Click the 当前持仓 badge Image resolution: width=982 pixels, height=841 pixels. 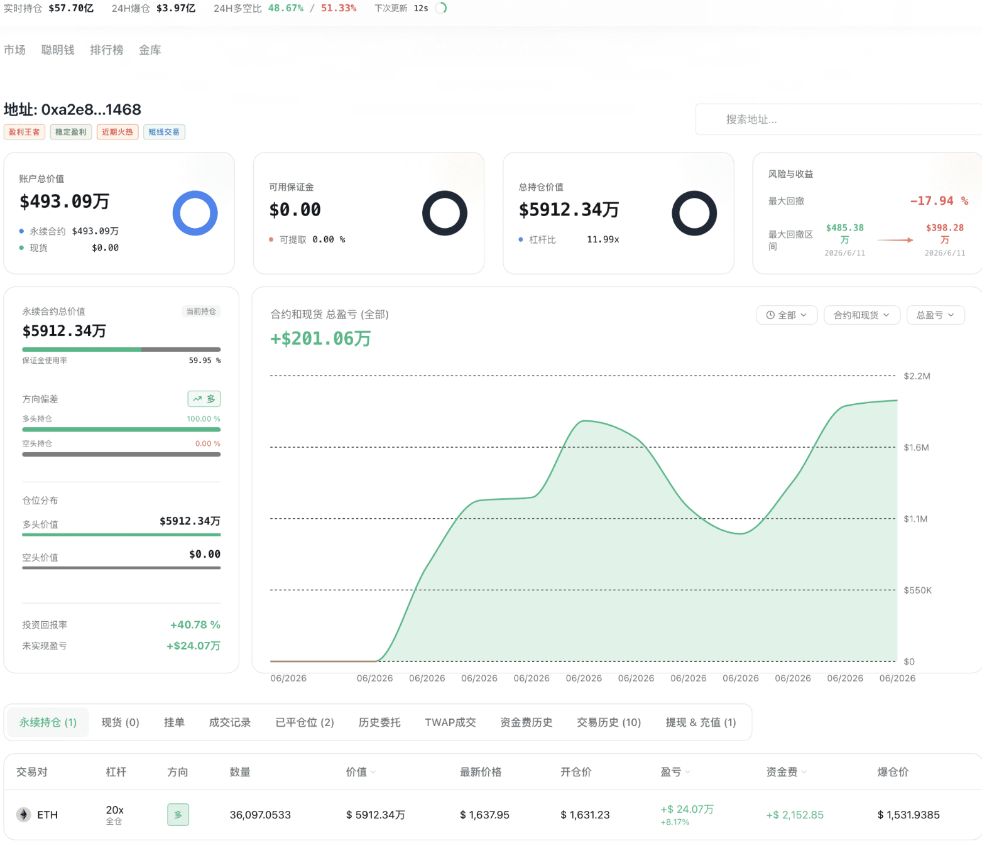coord(201,312)
